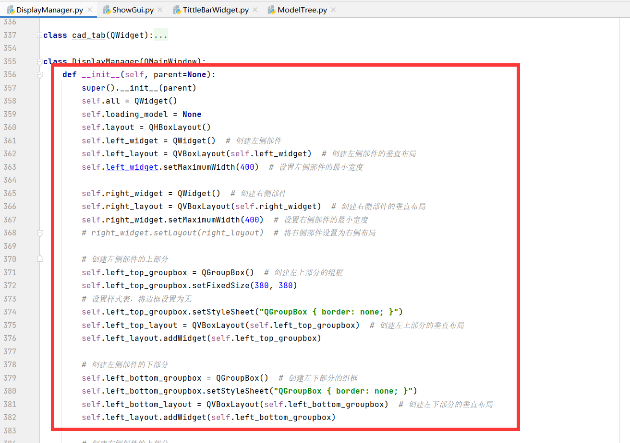Image resolution: width=630 pixels, height=443 pixels.
Task: Select the DisplayManager.py tab
Action: pyautogui.click(x=49, y=10)
